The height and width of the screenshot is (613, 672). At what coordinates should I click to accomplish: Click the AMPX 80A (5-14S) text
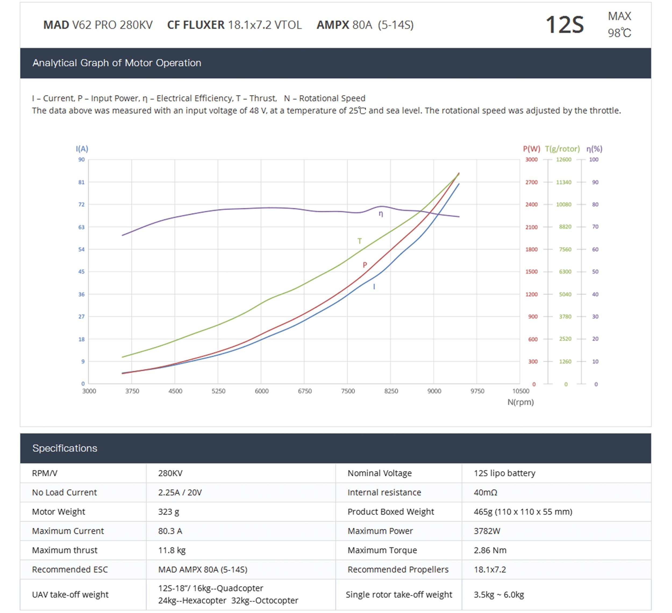pos(365,25)
